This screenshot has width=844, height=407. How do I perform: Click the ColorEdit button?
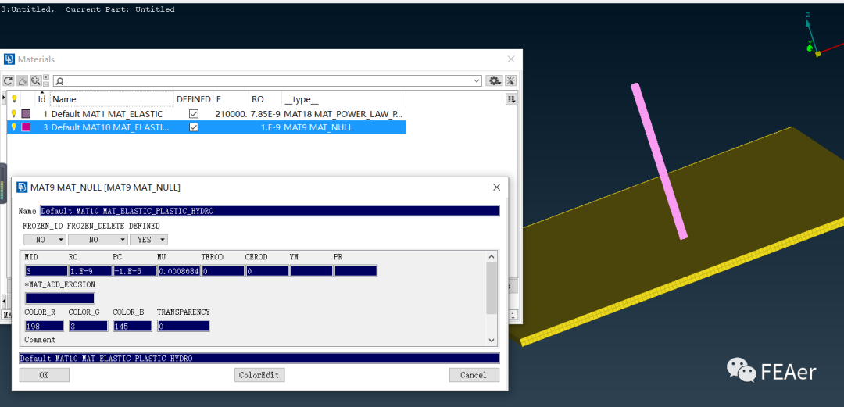[259, 375]
